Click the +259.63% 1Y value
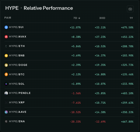The width and height of the screenshot is (140, 132). coord(127,103)
